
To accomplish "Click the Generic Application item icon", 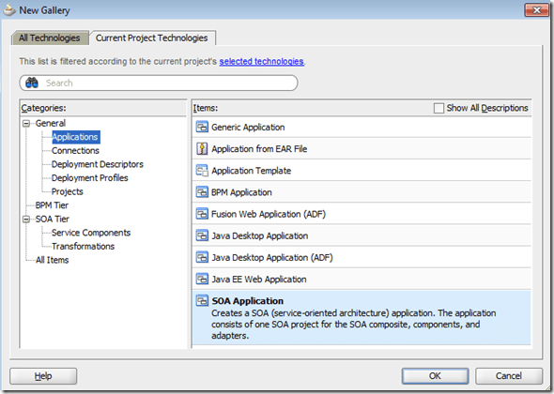I will pos(202,127).
